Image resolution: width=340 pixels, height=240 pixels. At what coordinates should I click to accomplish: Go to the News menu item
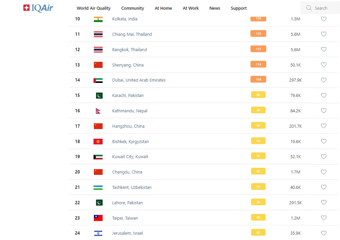pos(215,8)
